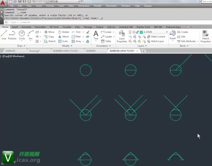Open the Array dropdown arrow

pos(83,41)
